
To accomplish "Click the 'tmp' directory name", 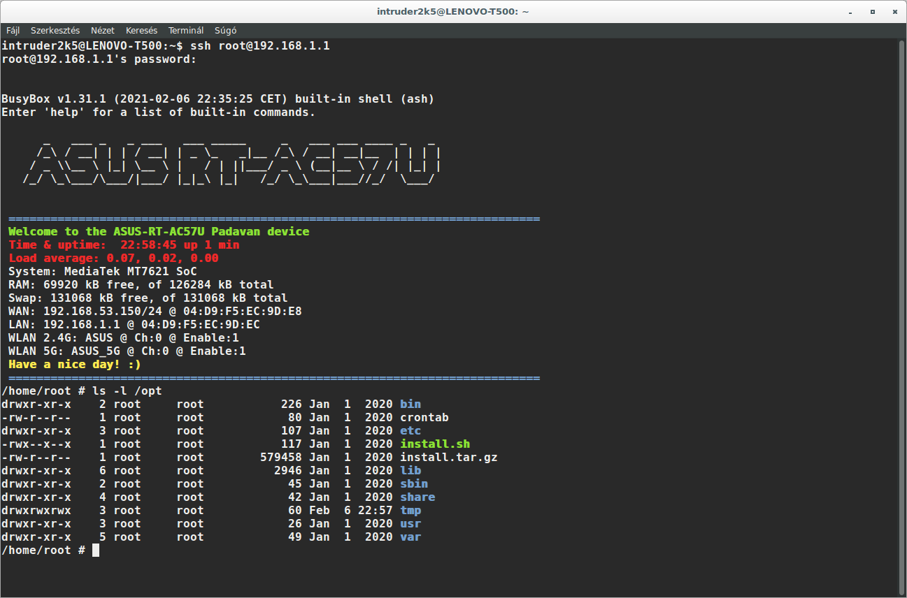I will pyautogui.click(x=410, y=510).
